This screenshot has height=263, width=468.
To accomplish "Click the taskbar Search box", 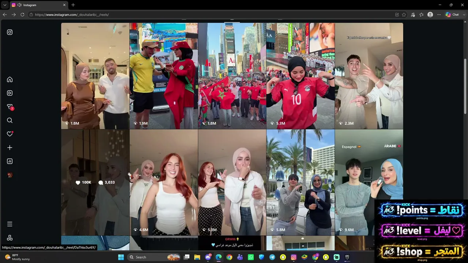I will click(x=154, y=257).
